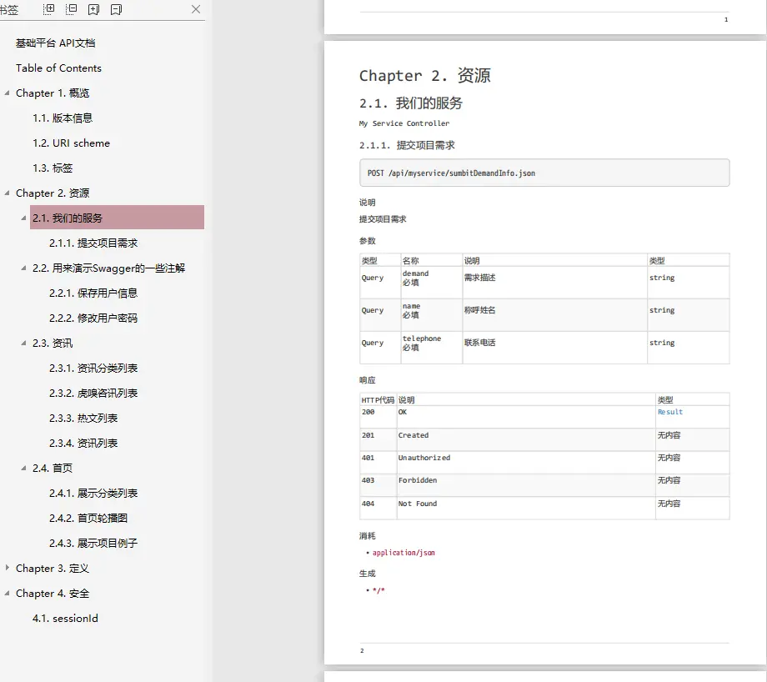The height and width of the screenshot is (682, 767).
Task: Select the Chapter 3. 定义 bookmark label
Action: [53, 568]
